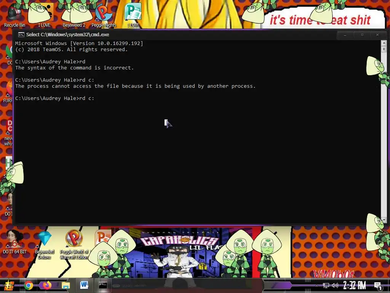Click the Start button on the taskbar
This screenshot has width=390, height=293.
tap(9, 285)
